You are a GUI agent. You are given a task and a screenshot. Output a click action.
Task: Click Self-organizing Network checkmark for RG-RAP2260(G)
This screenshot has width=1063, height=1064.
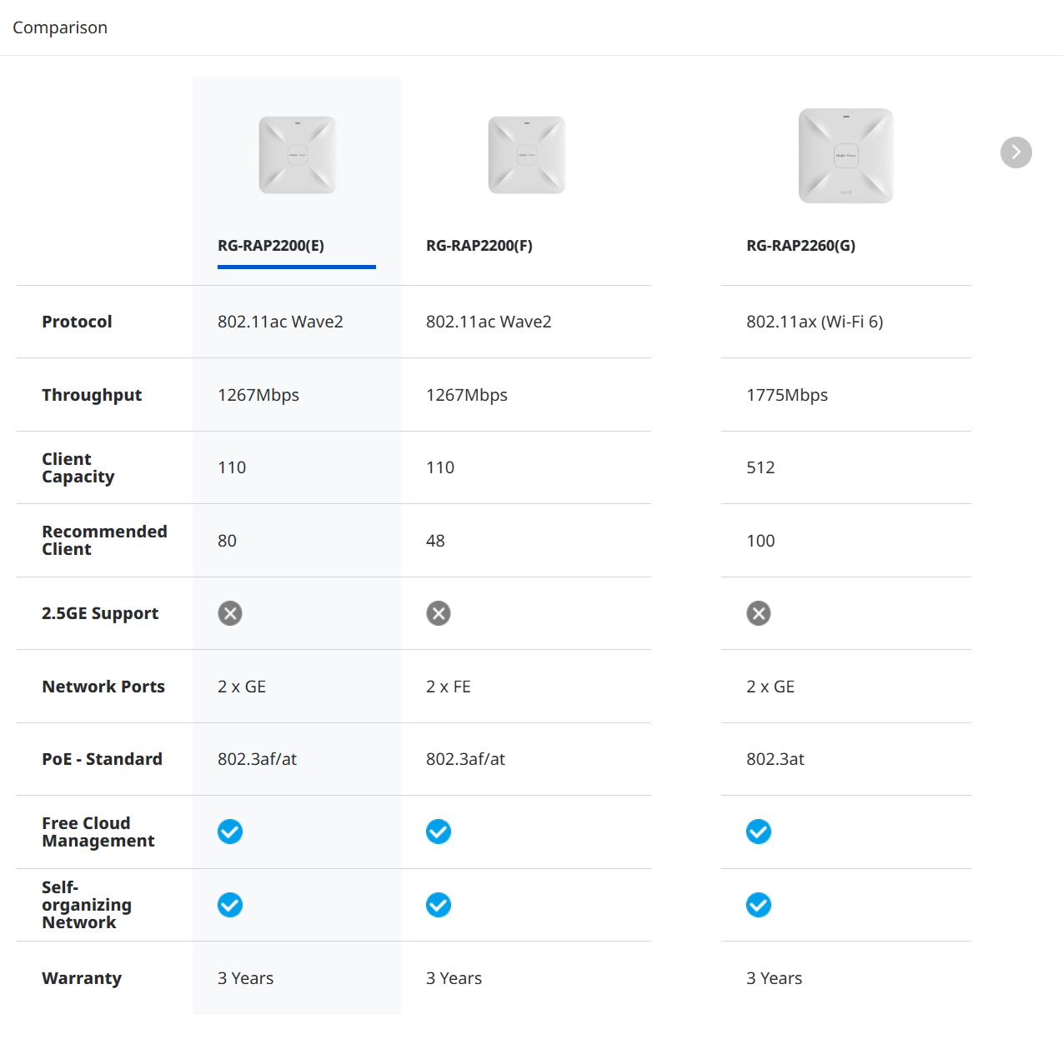(759, 905)
